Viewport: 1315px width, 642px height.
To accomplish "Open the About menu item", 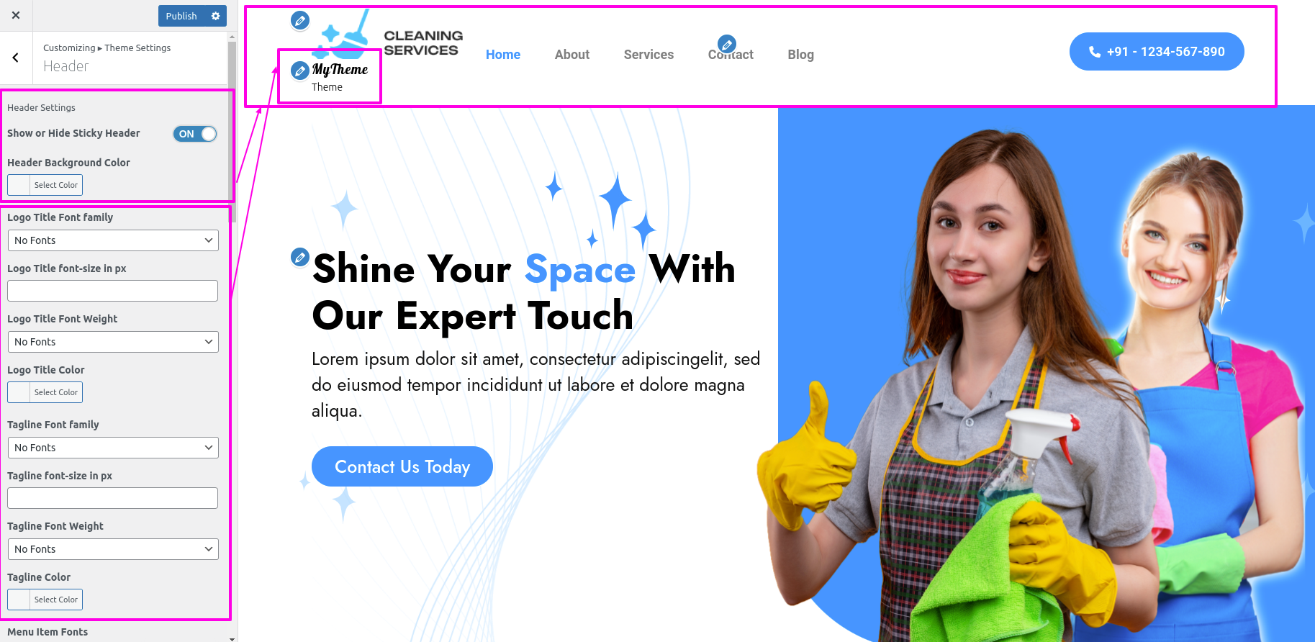I will [572, 55].
